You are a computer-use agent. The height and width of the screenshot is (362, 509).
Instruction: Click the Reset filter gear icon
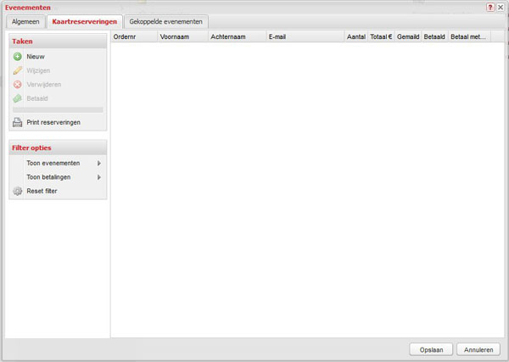[x=18, y=192]
